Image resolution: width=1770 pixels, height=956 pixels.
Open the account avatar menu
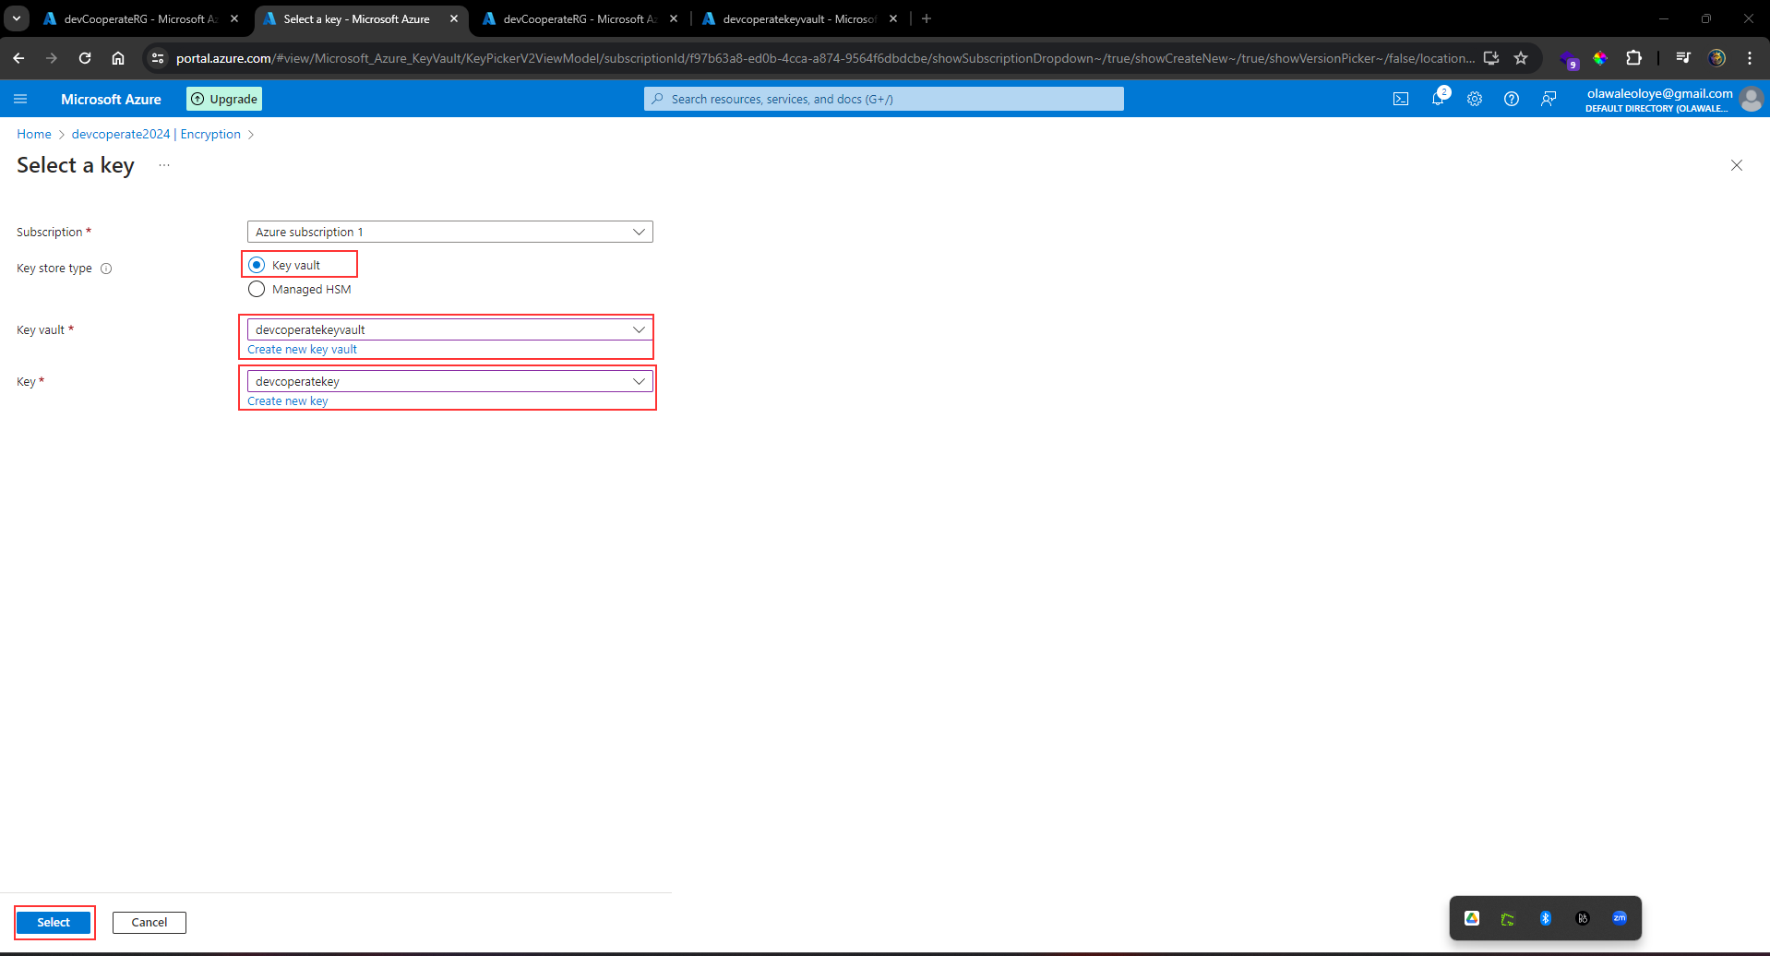pos(1751,99)
